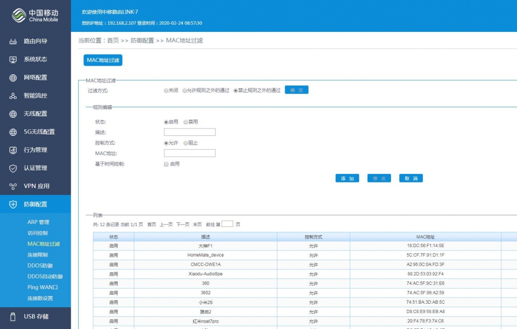Click the CMCC-DWE1A description cell
This screenshot has height=329, width=517.
click(x=205, y=265)
